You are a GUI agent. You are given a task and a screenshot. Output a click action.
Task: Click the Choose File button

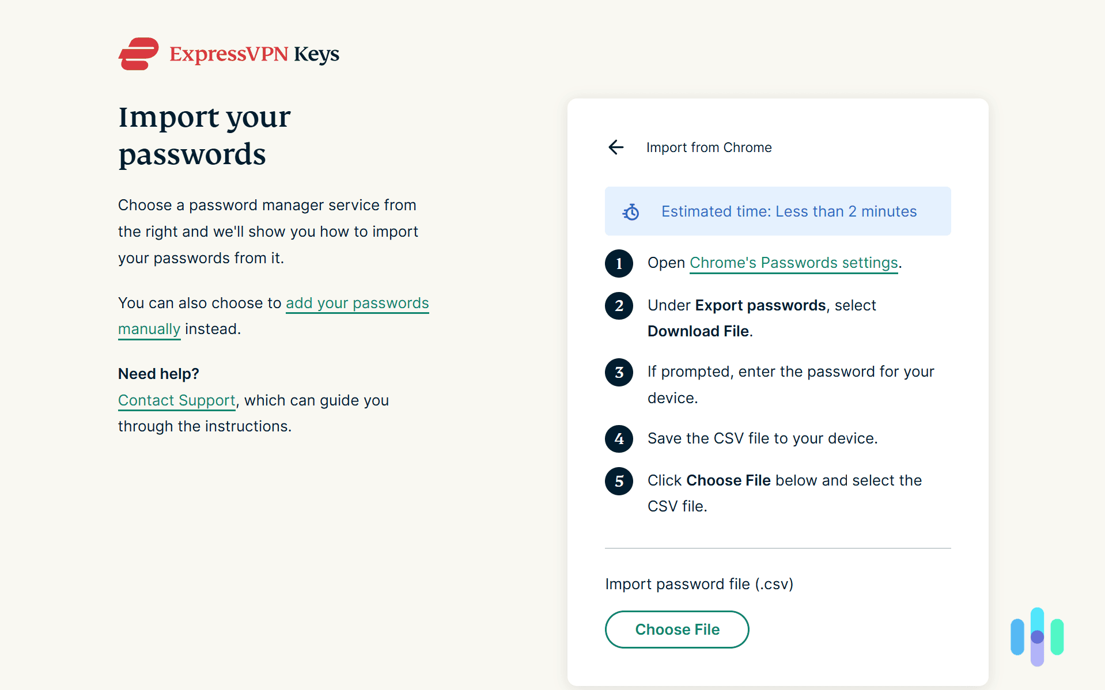[676, 630]
